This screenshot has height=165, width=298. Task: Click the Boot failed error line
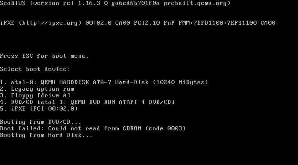93,128
